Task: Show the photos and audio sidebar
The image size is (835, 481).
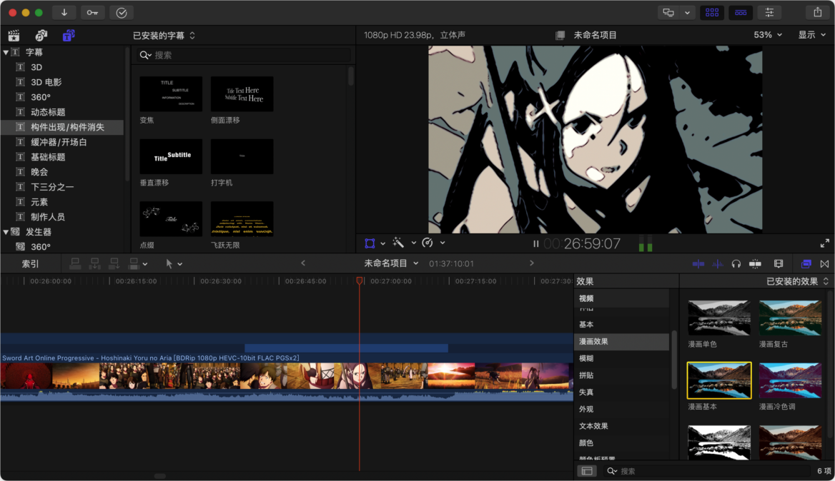Action: [x=41, y=36]
